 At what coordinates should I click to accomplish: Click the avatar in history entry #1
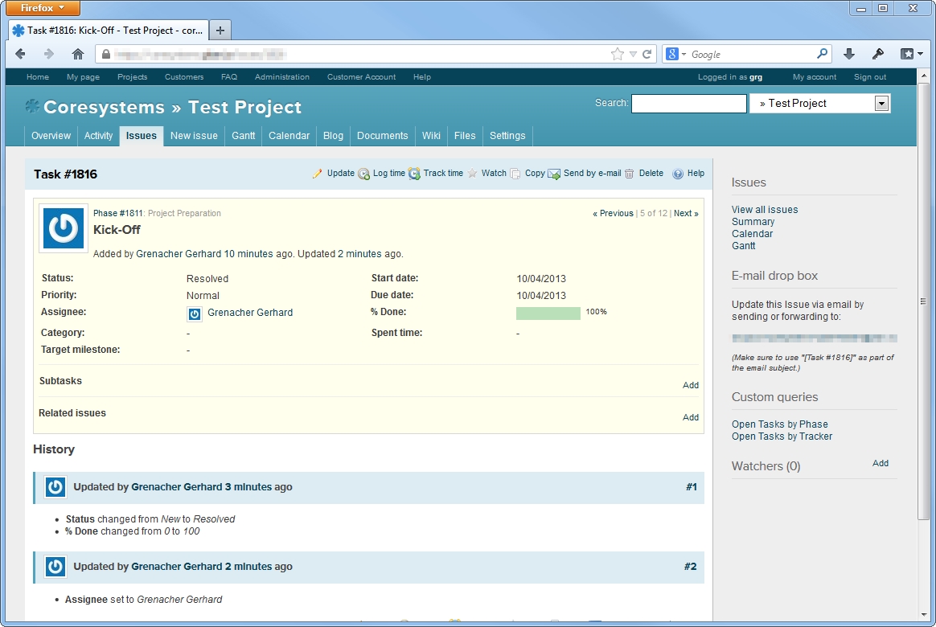coord(55,487)
